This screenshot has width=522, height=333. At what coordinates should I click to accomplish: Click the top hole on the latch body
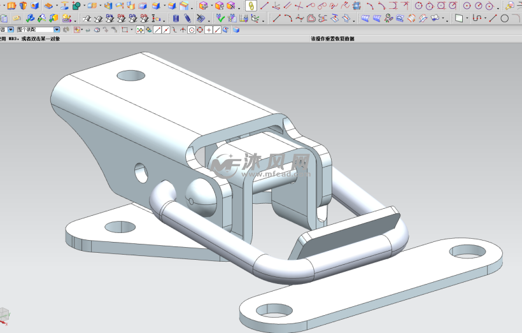tap(131, 76)
